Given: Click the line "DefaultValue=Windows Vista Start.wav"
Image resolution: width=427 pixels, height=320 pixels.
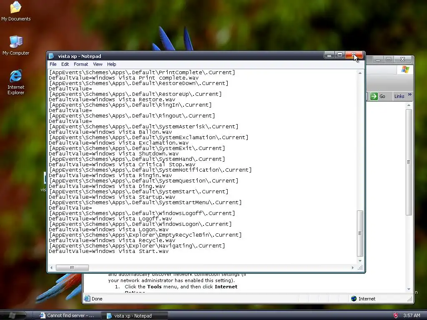Looking at the screenshot, I should point(109,251).
